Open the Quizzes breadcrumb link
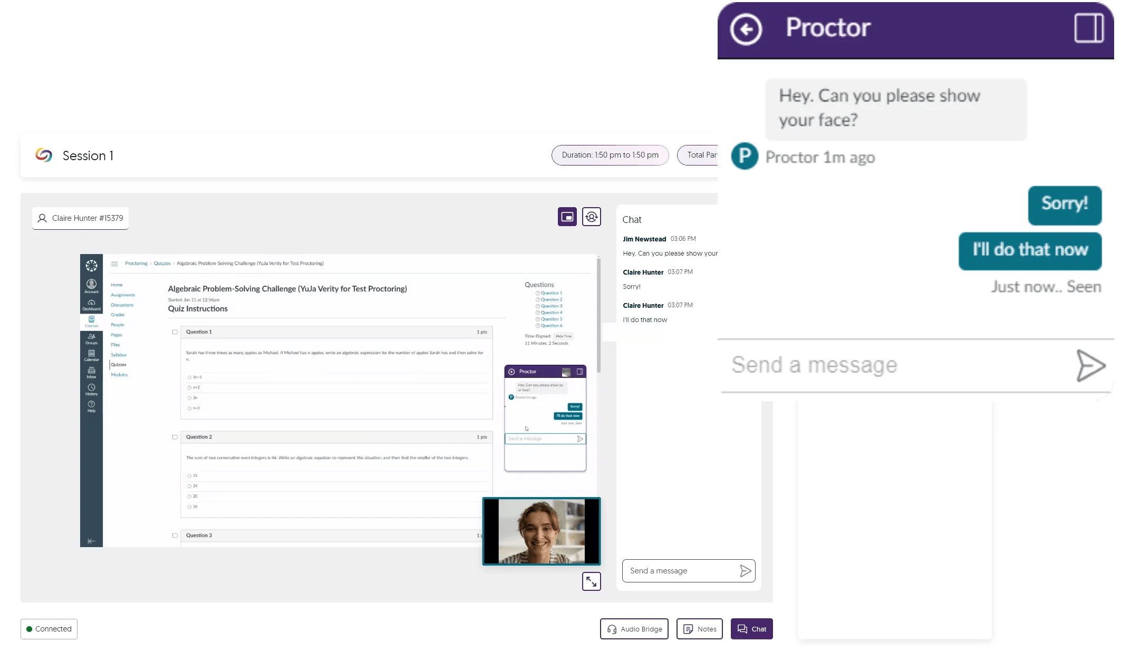 [162, 264]
